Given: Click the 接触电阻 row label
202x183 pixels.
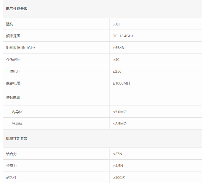Looking at the screenshot, I should click(x=13, y=98).
